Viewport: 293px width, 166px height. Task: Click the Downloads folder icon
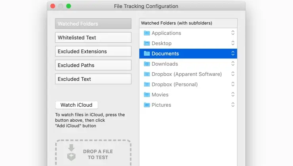146,64
